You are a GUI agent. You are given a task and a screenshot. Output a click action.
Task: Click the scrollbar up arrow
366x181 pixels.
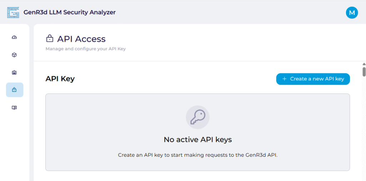pyautogui.click(x=364, y=64)
